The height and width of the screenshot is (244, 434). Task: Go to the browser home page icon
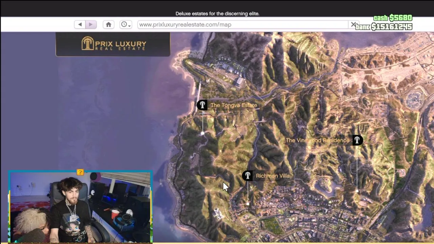108,24
